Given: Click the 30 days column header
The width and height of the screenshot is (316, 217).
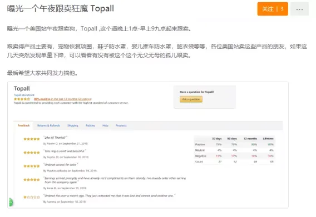Looking at the screenshot, I should click(x=217, y=139).
